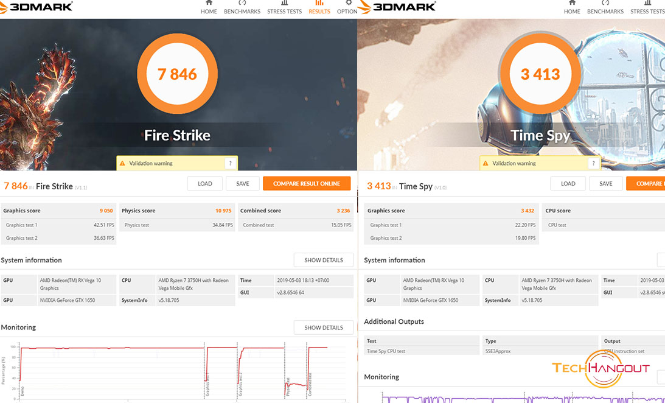
Task: Click Time Spy Graphics score value 3 432
Action: (527, 211)
